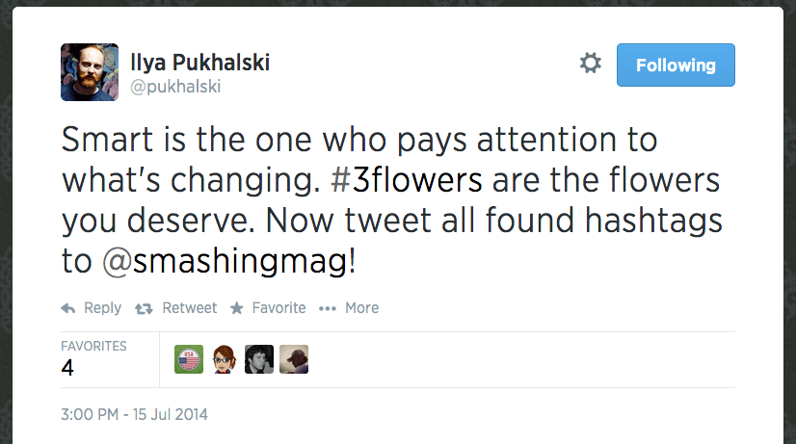Open the green USA flag badge avatar
The image size is (796, 444).
point(189,359)
